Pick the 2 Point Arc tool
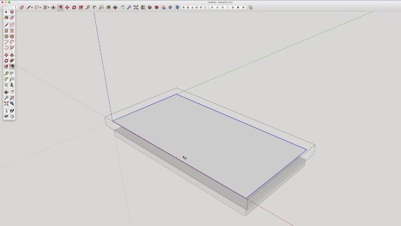401x226 pixels. (12, 42)
